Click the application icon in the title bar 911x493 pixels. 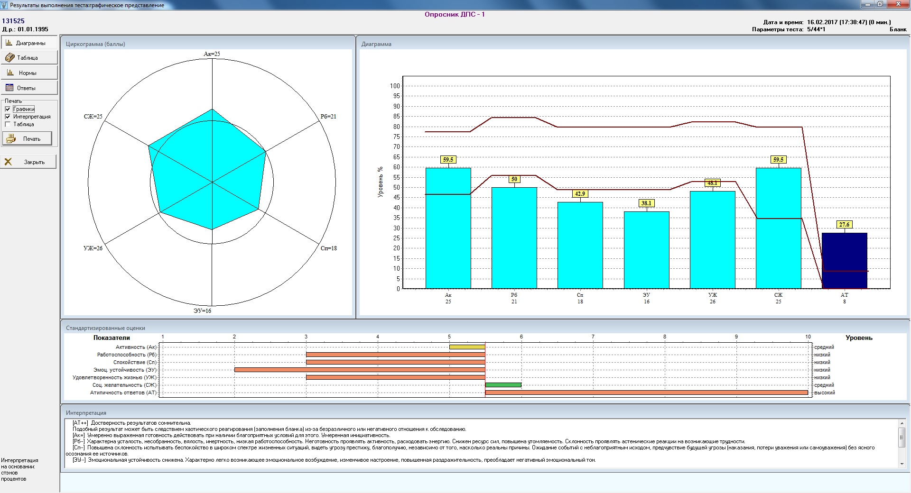click(5, 5)
